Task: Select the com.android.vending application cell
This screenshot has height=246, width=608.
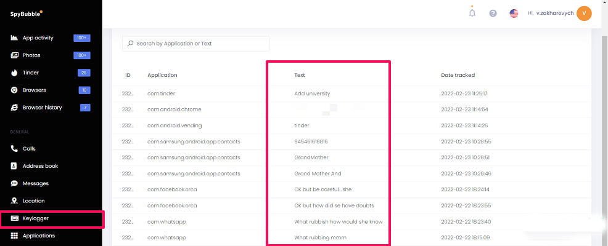Action: tap(175, 125)
